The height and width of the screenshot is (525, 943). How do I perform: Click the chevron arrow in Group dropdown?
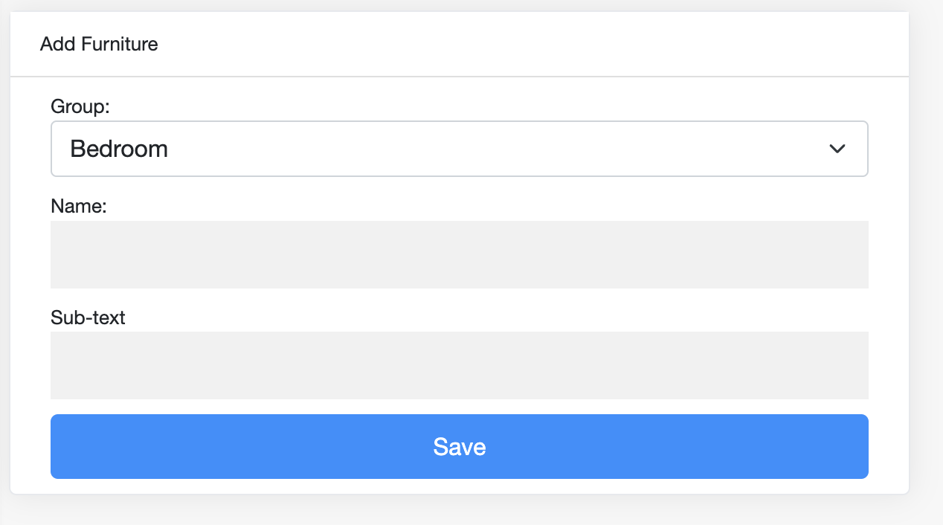click(837, 149)
